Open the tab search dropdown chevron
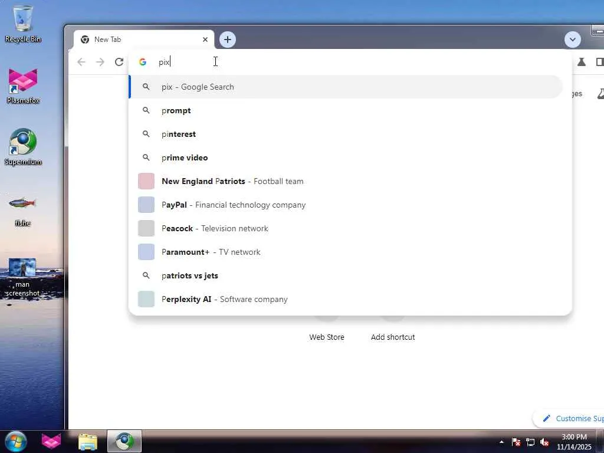 pos(572,40)
